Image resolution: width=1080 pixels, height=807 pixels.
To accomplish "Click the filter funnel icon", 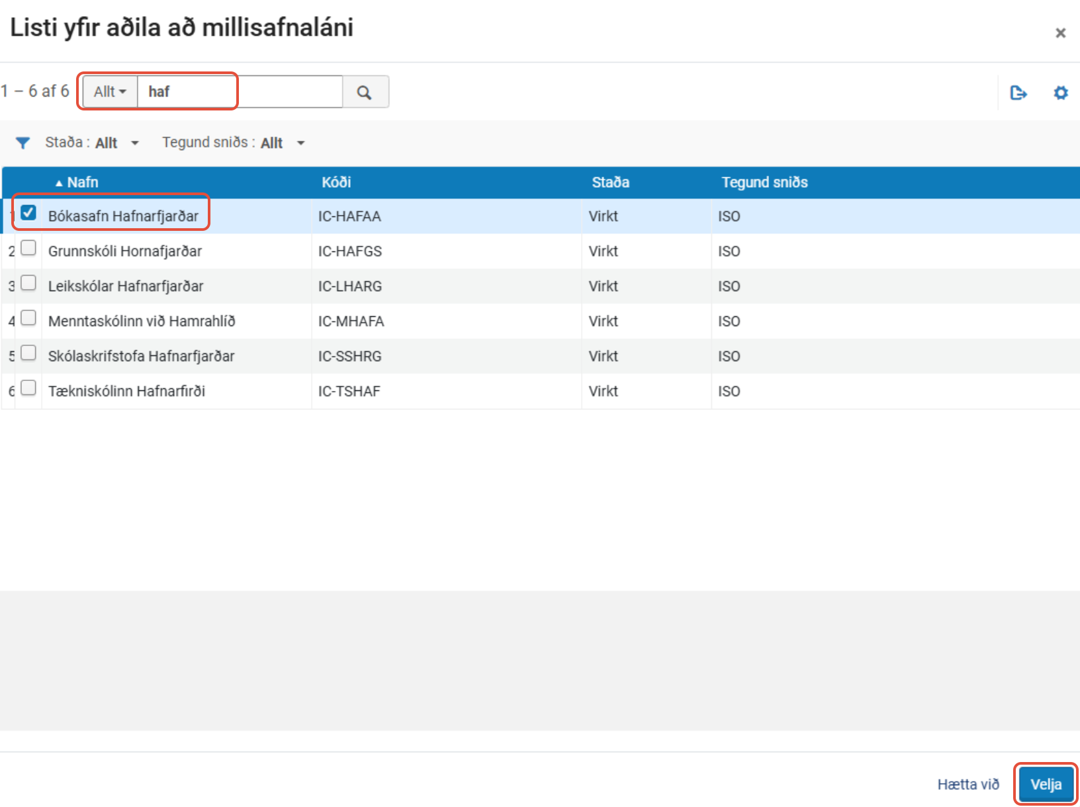I will pos(22,143).
